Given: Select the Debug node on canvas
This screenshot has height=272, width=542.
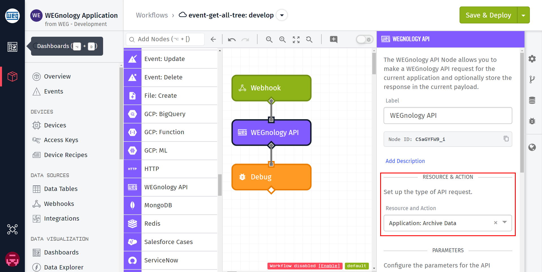Looking at the screenshot, I should click(x=271, y=177).
